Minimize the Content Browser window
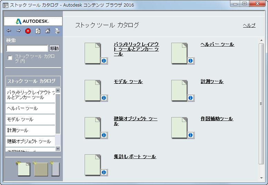The image size is (268, 185). (x=235, y=3)
